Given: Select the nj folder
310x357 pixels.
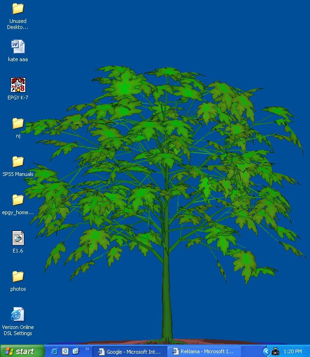Looking at the screenshot, I should click(18, 123).
